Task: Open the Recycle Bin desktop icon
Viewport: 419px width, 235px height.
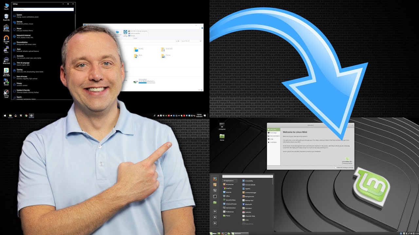Action: tap(6, 17)
